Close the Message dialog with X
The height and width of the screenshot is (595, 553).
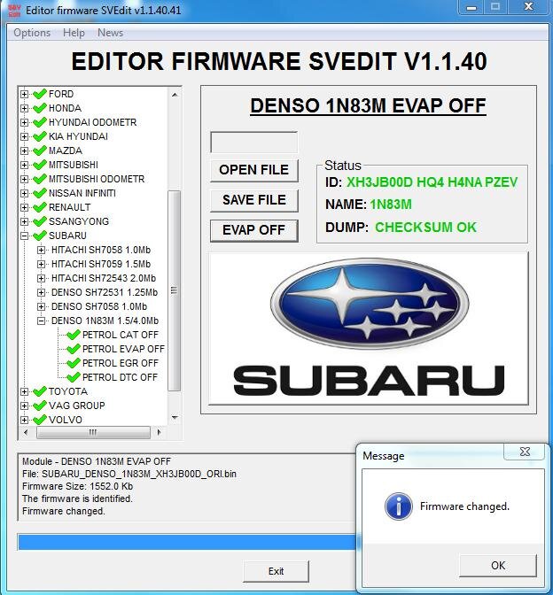tap(526, 452)
